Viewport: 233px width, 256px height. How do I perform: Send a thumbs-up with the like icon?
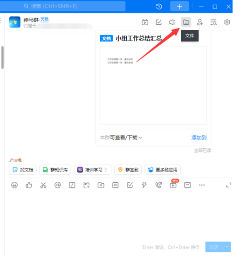click(x=29, y=185)
